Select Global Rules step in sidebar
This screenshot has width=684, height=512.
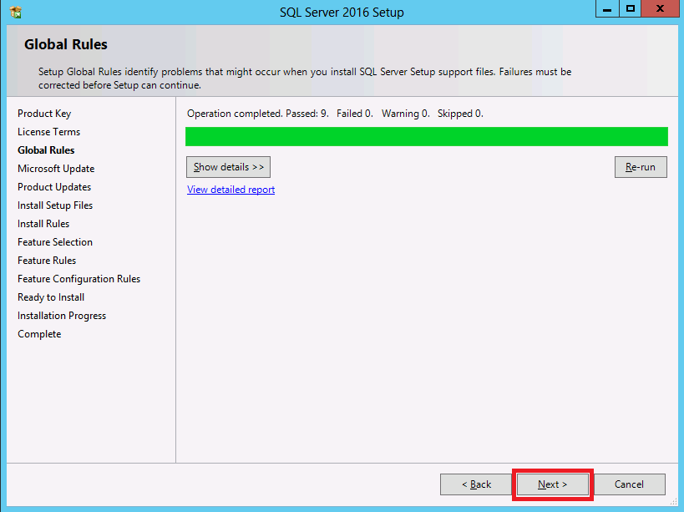point(46,150)
